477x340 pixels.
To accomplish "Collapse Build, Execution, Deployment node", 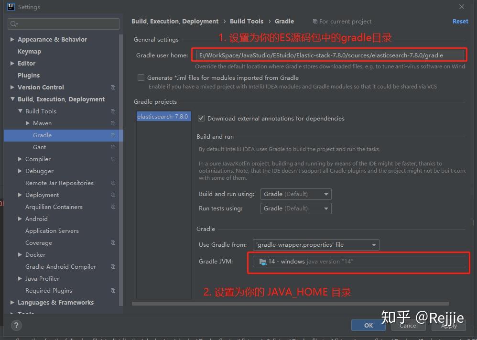I will pos(12,99).
